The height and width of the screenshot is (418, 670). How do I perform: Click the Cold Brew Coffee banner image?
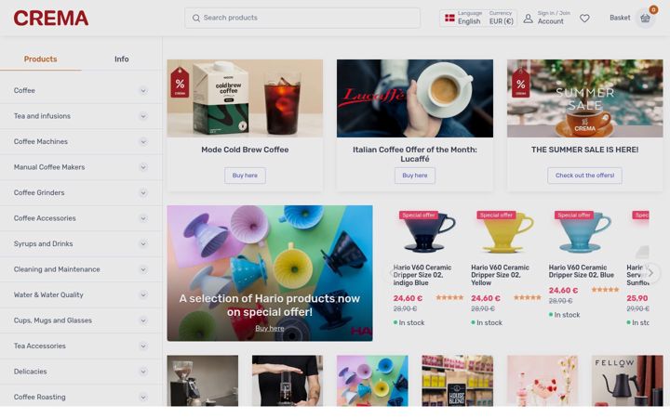245,98
